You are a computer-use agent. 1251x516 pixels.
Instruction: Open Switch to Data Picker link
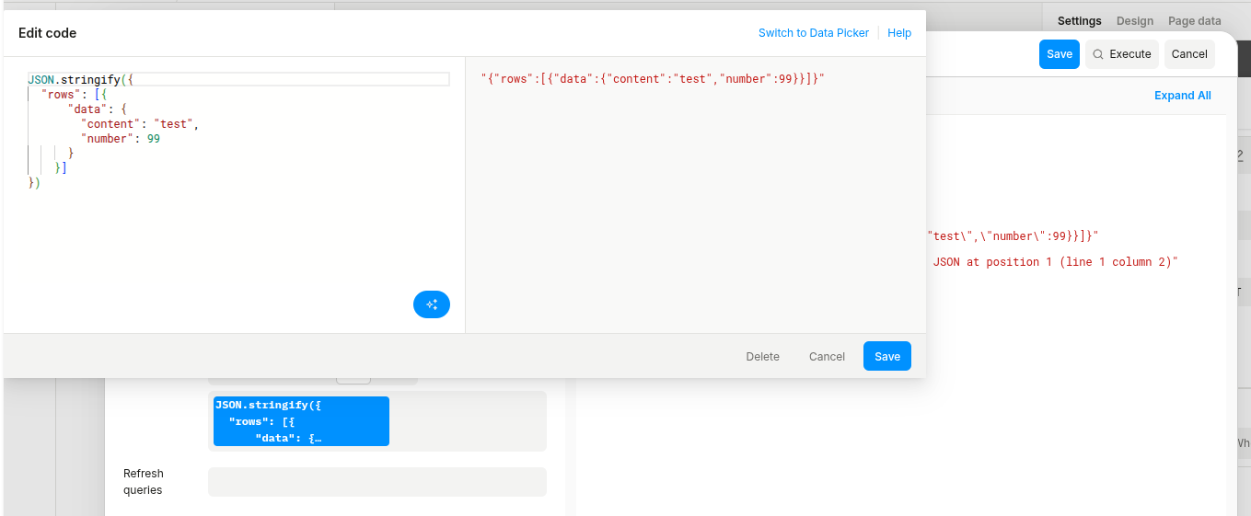tap(813, 33)
